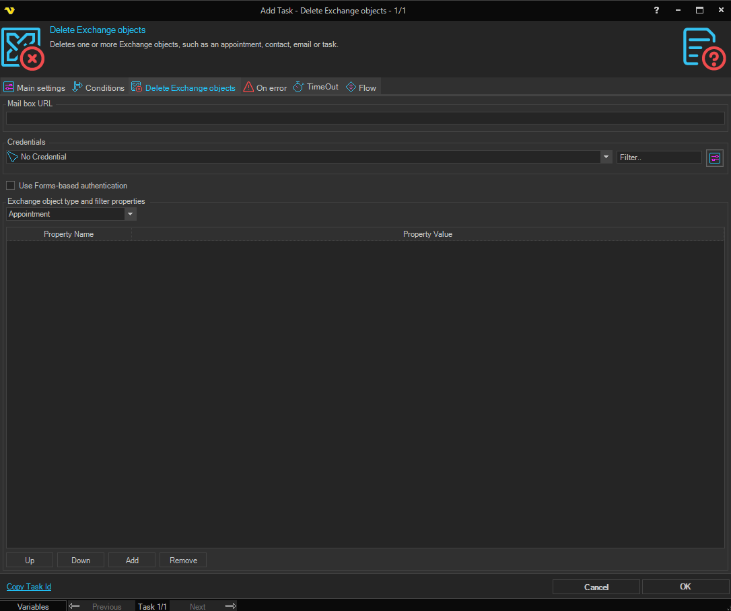Image resolution: width=731 pixels, height=611 pixels.
Task: Open the Appointment object type dropdown
Action: pos(131,214)
